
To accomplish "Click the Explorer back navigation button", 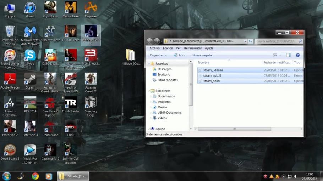I will coord(149,41).
